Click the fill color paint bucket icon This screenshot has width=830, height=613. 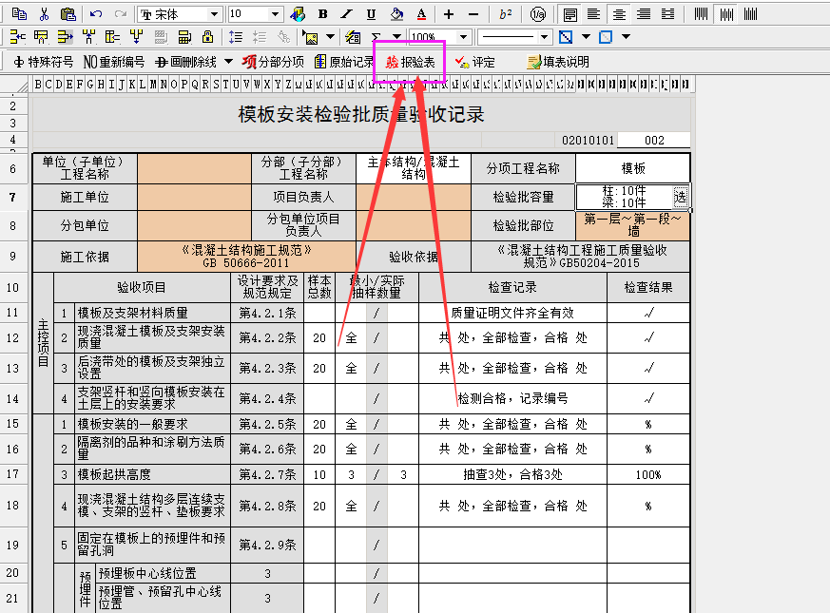click(396, 14)
